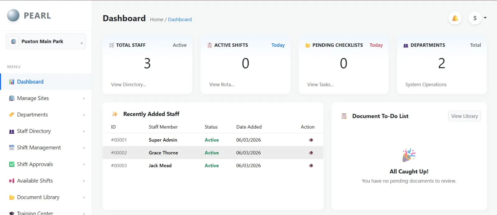This screenshot has height=215, width=497.
Task: Click staff ID #00003
Action: point(119,165)
